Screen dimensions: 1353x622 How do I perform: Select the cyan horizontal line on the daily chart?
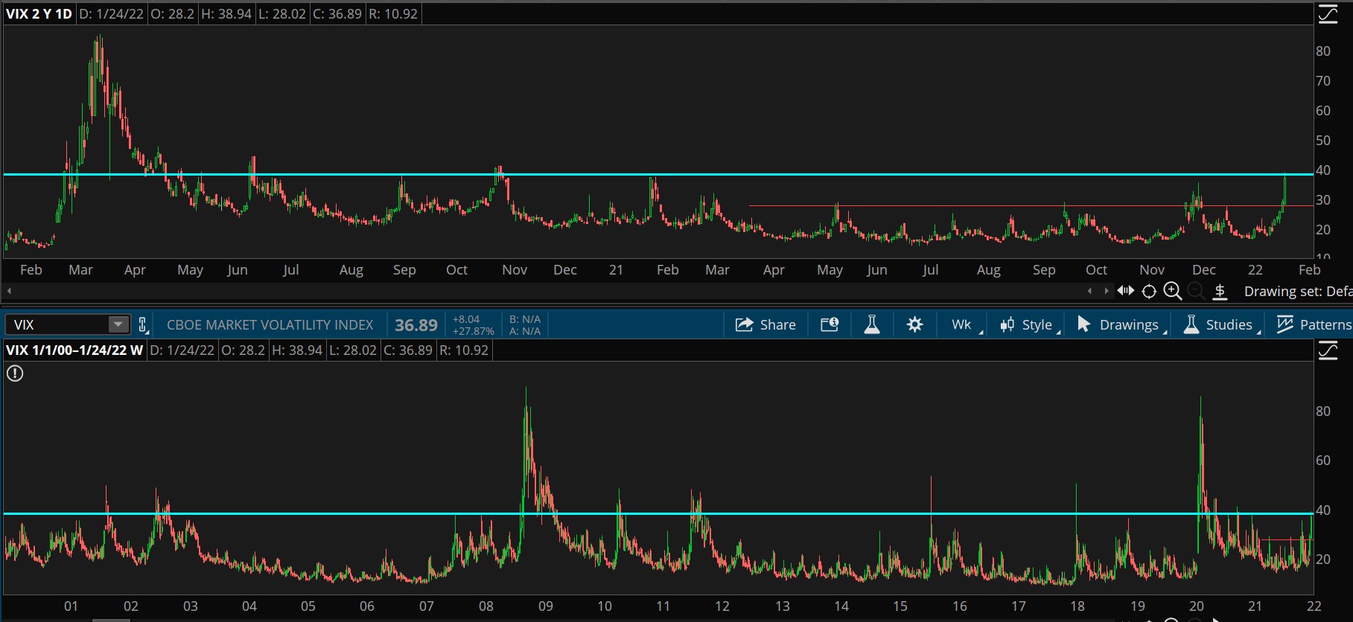click(658, 174)
